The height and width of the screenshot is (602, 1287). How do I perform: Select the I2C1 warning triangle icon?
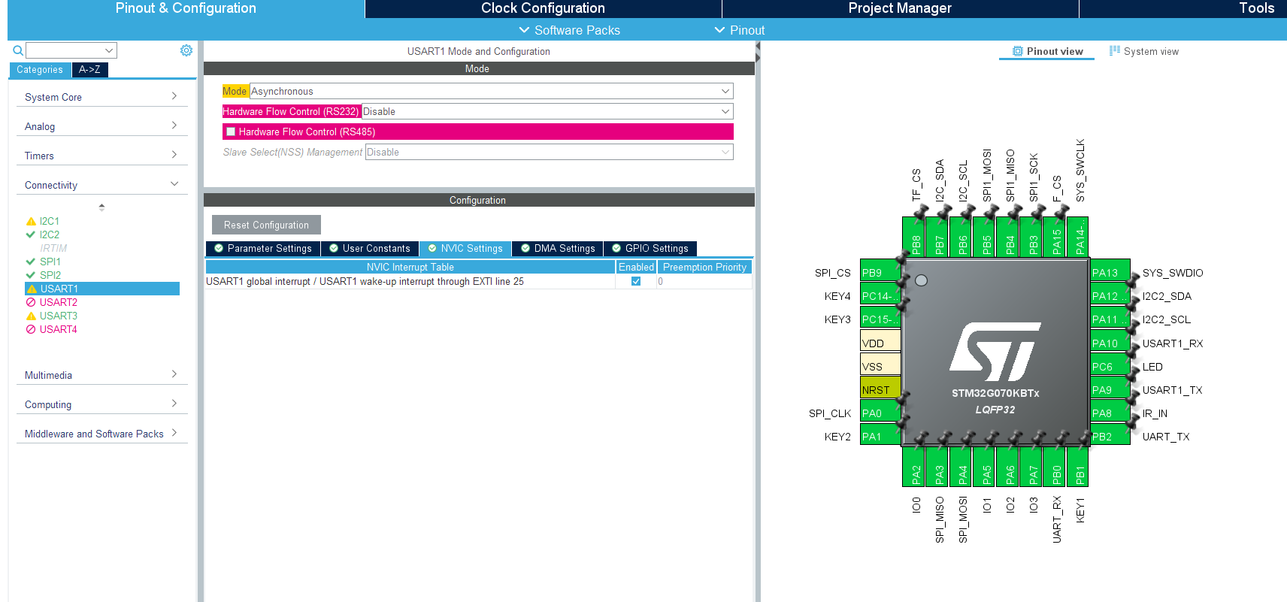31,222
